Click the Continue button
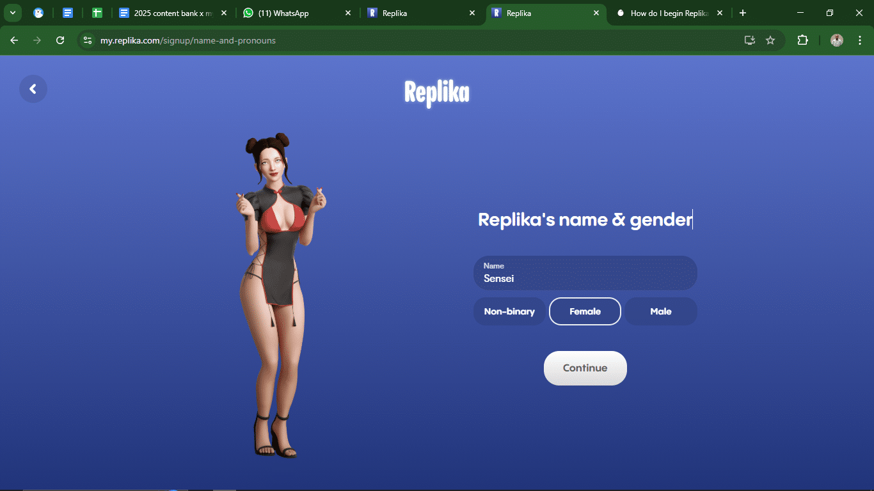Screen dimensions: 874x491 pos(585,368)
